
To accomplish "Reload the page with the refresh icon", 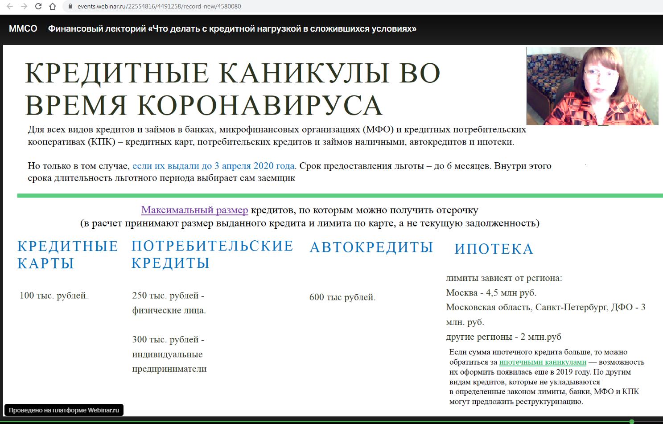I will point(38,6).
